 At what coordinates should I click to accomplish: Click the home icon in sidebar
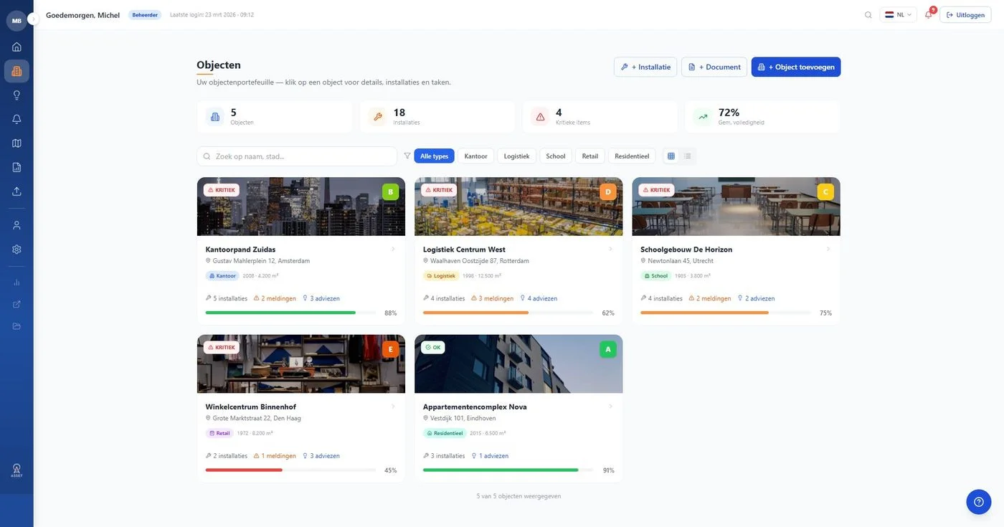point(16,47)
